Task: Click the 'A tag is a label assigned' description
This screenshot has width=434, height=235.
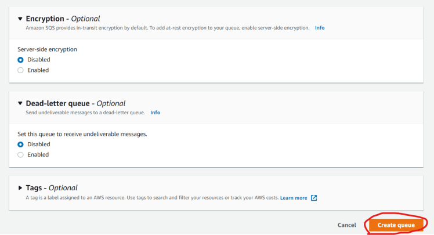Action: point(152,198)
